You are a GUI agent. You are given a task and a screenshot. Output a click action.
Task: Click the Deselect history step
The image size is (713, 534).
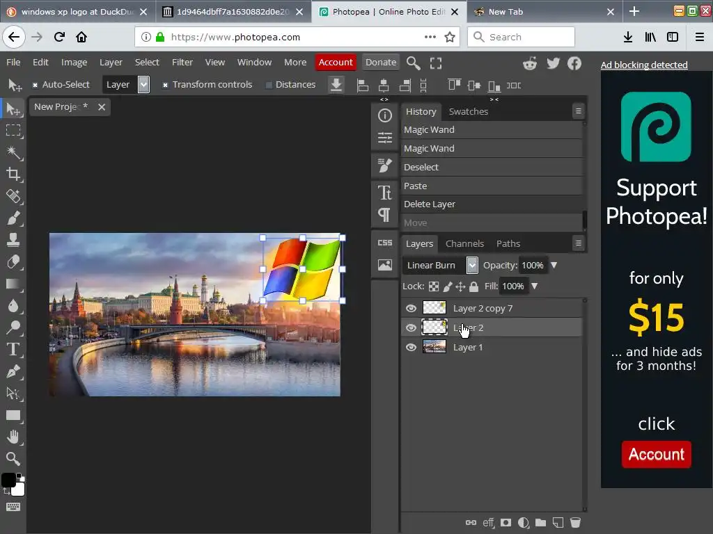(x=492, y=167)
